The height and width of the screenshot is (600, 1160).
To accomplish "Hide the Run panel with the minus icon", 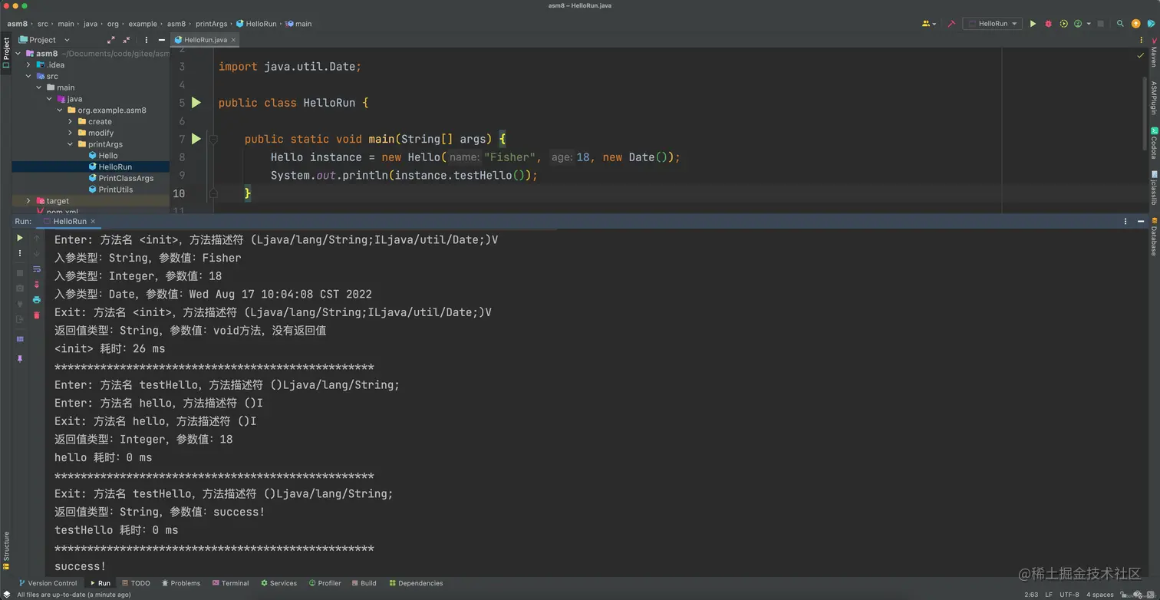I will coord(1142,221).
